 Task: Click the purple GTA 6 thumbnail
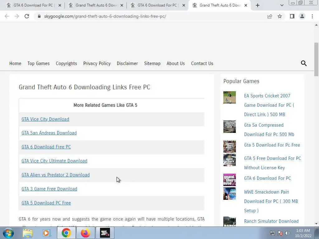pyautogui.click(x=230, y=180)
